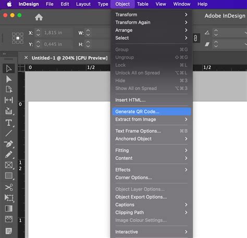Select the Scissors tool
This screenshot has width=247, height=238.
pyautogui.click(x=9, y=187)
